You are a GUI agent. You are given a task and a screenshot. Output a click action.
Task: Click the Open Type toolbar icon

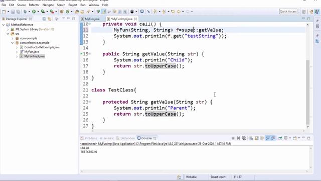[77, 12]
